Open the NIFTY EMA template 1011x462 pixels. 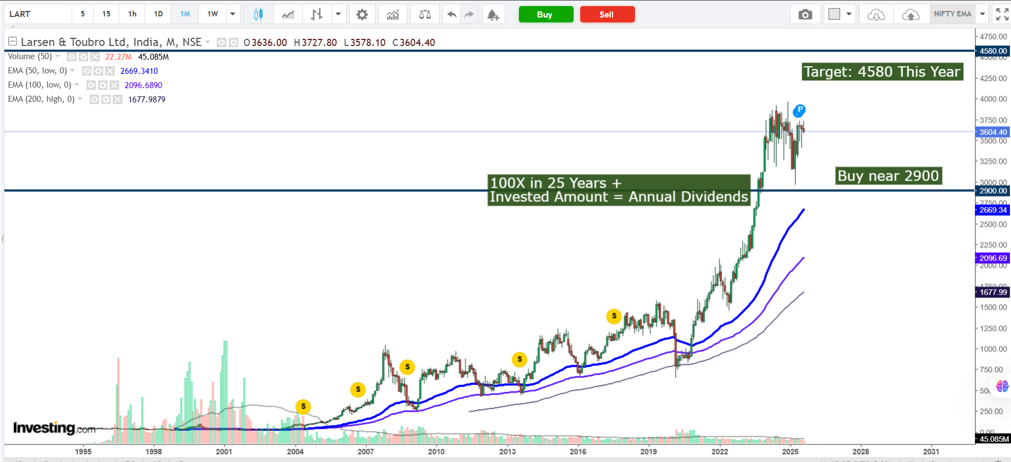coord(952,14)
